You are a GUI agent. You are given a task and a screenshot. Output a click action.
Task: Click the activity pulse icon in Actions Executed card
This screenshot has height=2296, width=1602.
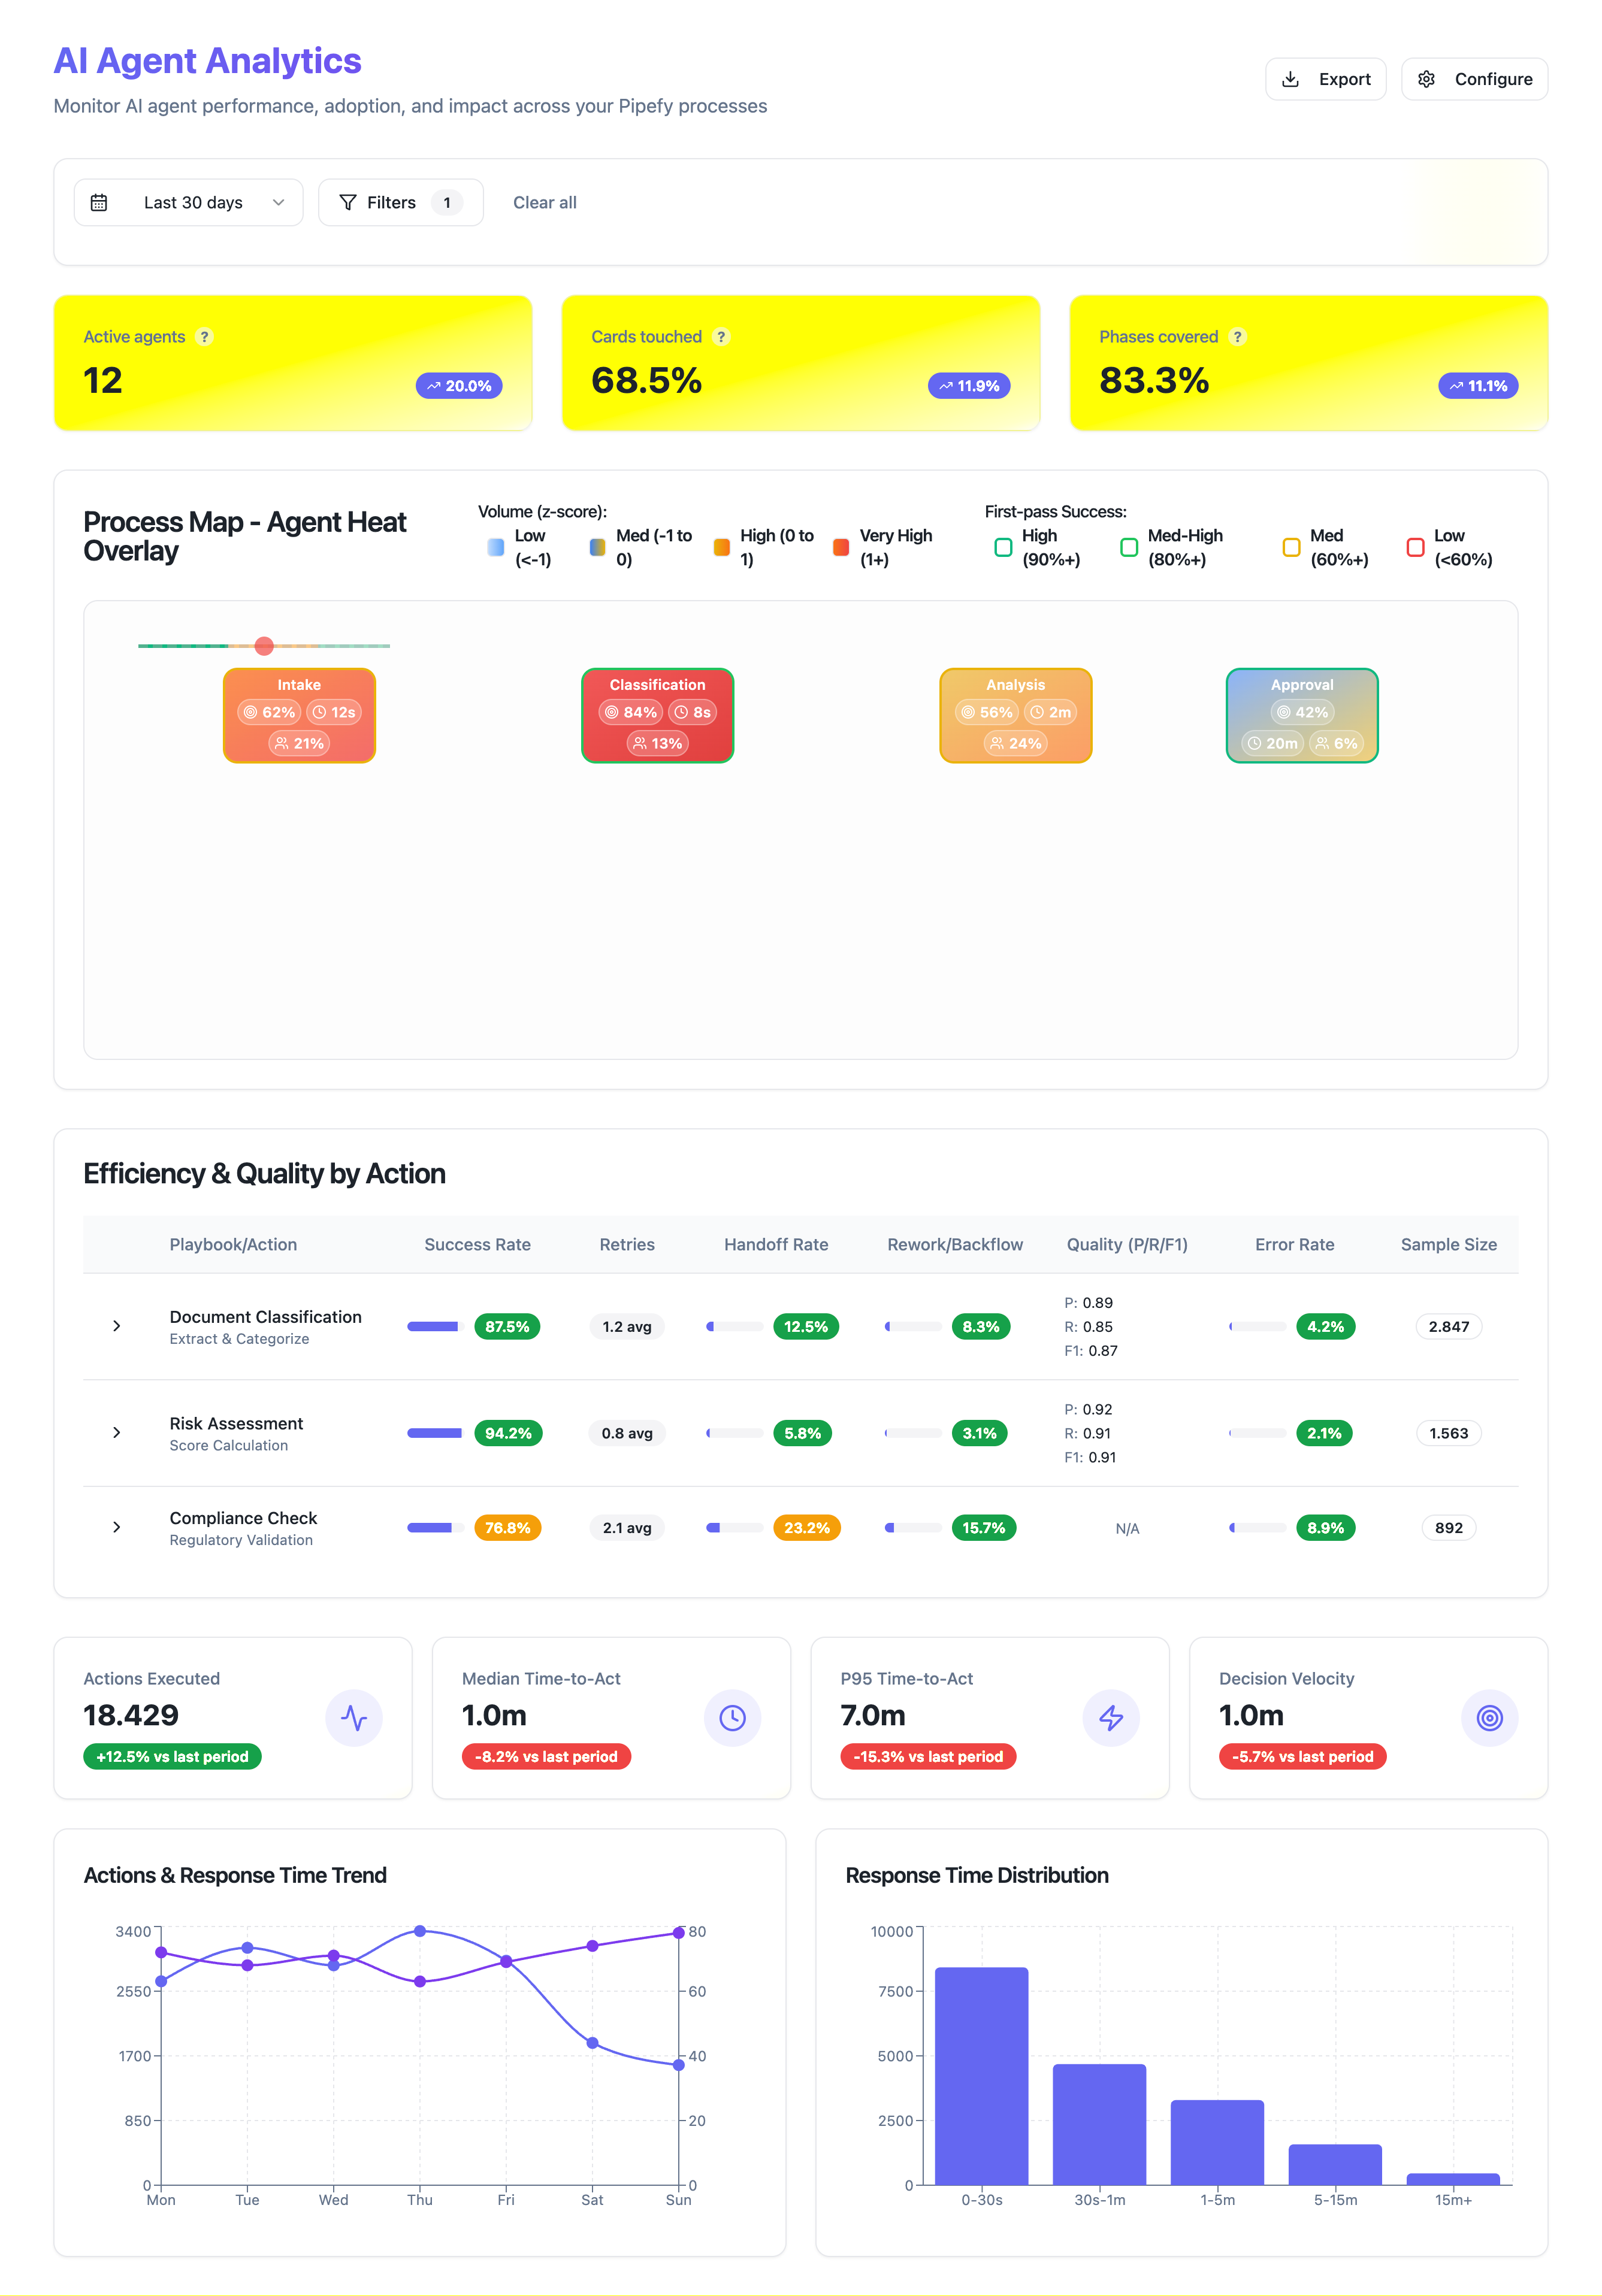(x=354, y=1718)
